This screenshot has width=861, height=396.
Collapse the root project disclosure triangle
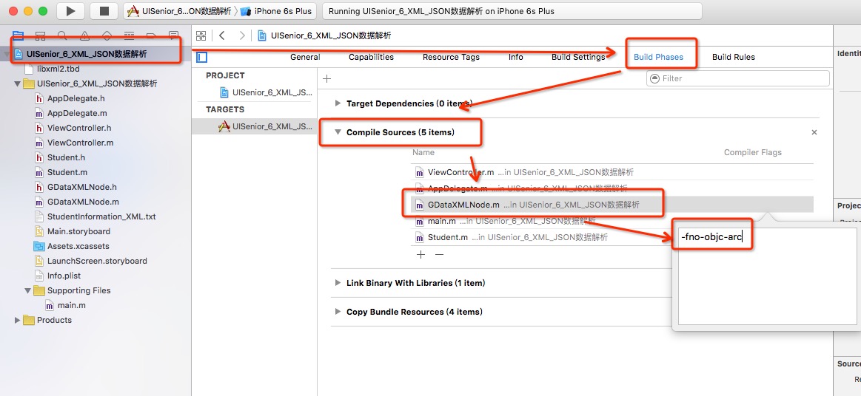(x=6, y=54)
